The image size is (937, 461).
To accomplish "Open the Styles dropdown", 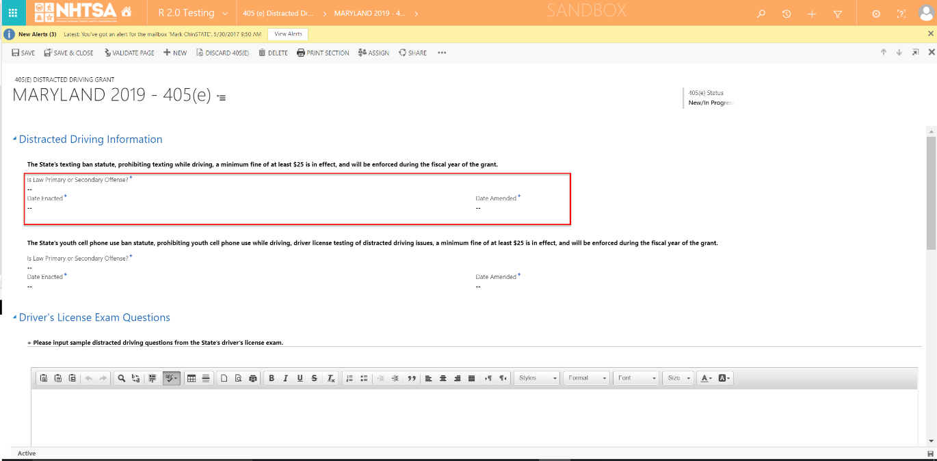I will 537,378.
